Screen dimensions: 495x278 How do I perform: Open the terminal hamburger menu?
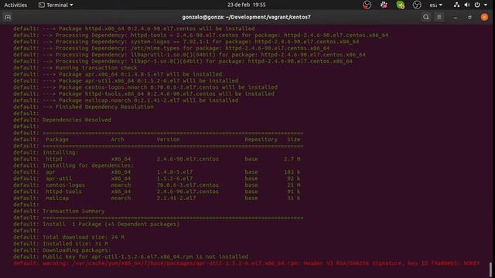click(x=439, y=17)
